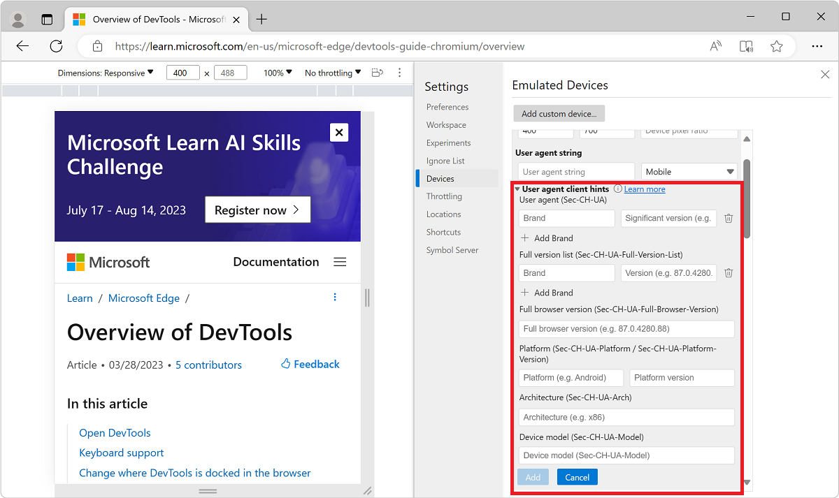Image resolution: width=839 pixels, height=498 pixels.
Task: Delete the Brand row under User agent (Sec-CH-UA)
Action: pos(728,218)
